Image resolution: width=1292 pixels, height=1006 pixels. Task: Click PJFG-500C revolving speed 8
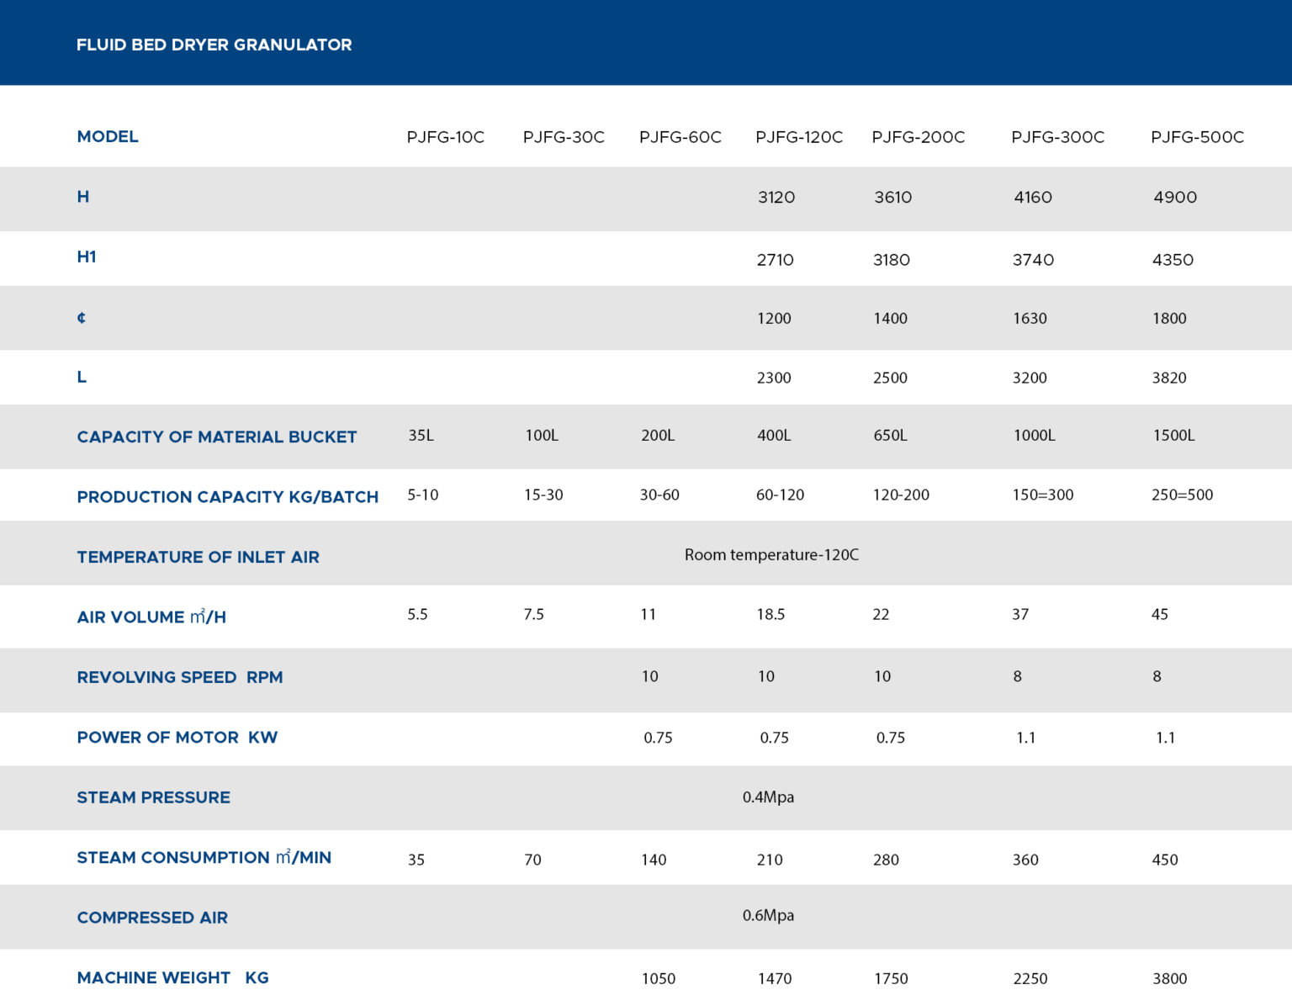1157,676
